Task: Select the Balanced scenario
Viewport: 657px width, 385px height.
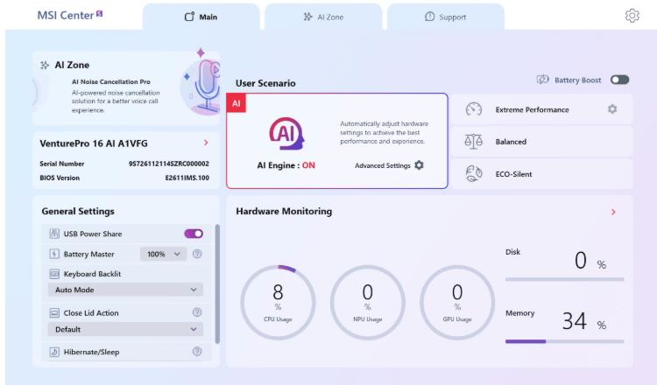Action: 541,142
